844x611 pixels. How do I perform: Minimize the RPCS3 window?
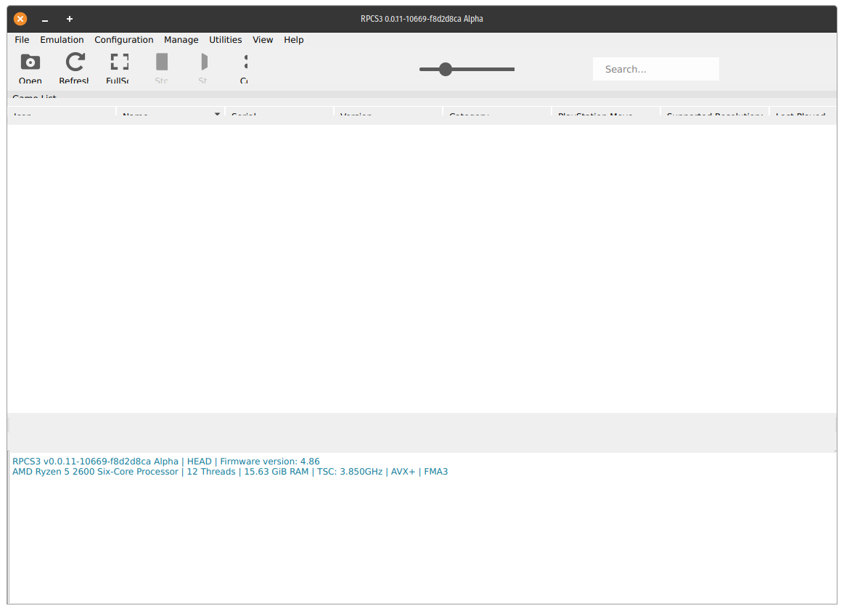point(45,20)
